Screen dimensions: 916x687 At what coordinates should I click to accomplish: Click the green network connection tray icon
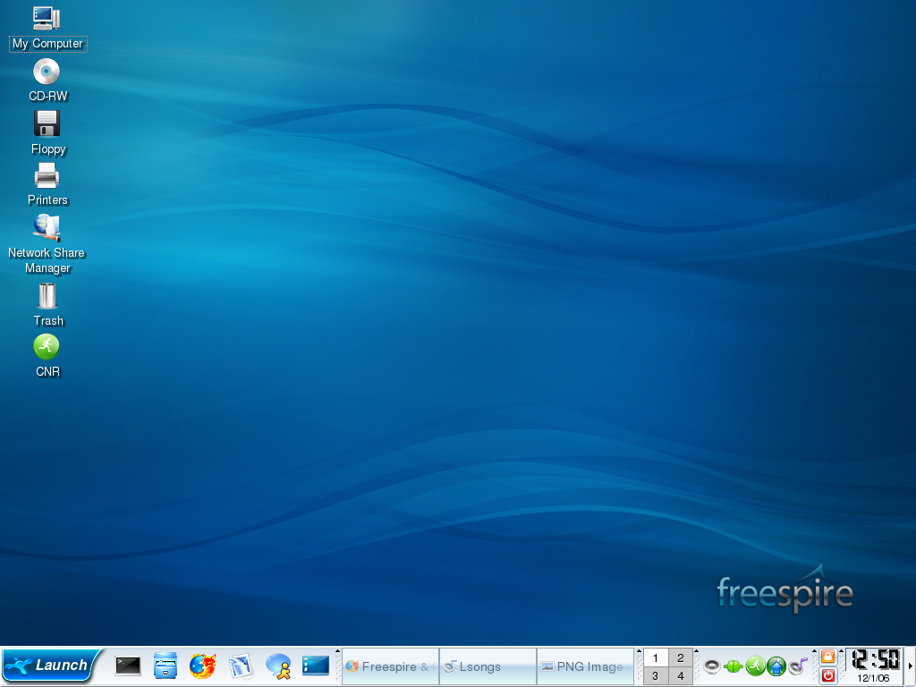[734, 666]
